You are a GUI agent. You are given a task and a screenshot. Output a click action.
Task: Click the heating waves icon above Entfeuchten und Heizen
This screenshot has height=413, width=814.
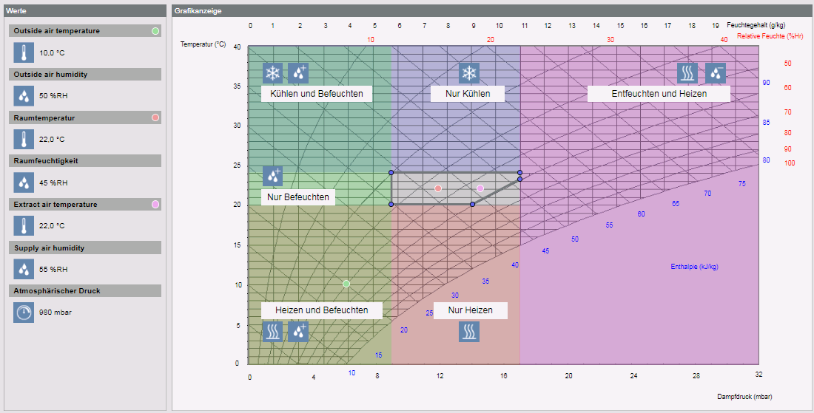click(687, 73)
